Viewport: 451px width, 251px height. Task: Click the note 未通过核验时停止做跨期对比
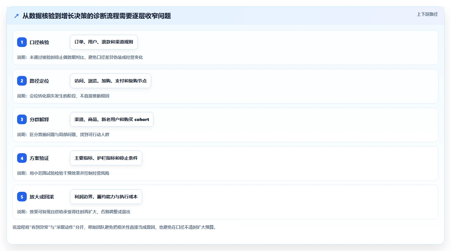[56, 58]
